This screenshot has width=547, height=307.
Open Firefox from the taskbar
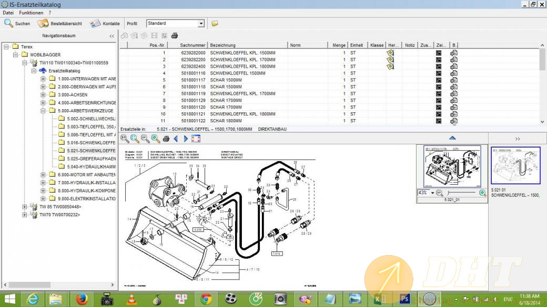tap(82, 299)
